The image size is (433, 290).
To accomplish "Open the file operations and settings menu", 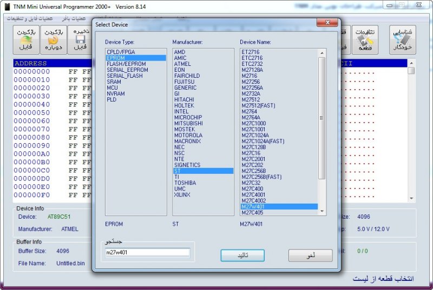I will [x=30, y=18].
